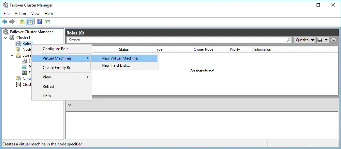This screenshot has width=341, height=149.
Task: Click the search magnifier icon
Action: [289, 40]
